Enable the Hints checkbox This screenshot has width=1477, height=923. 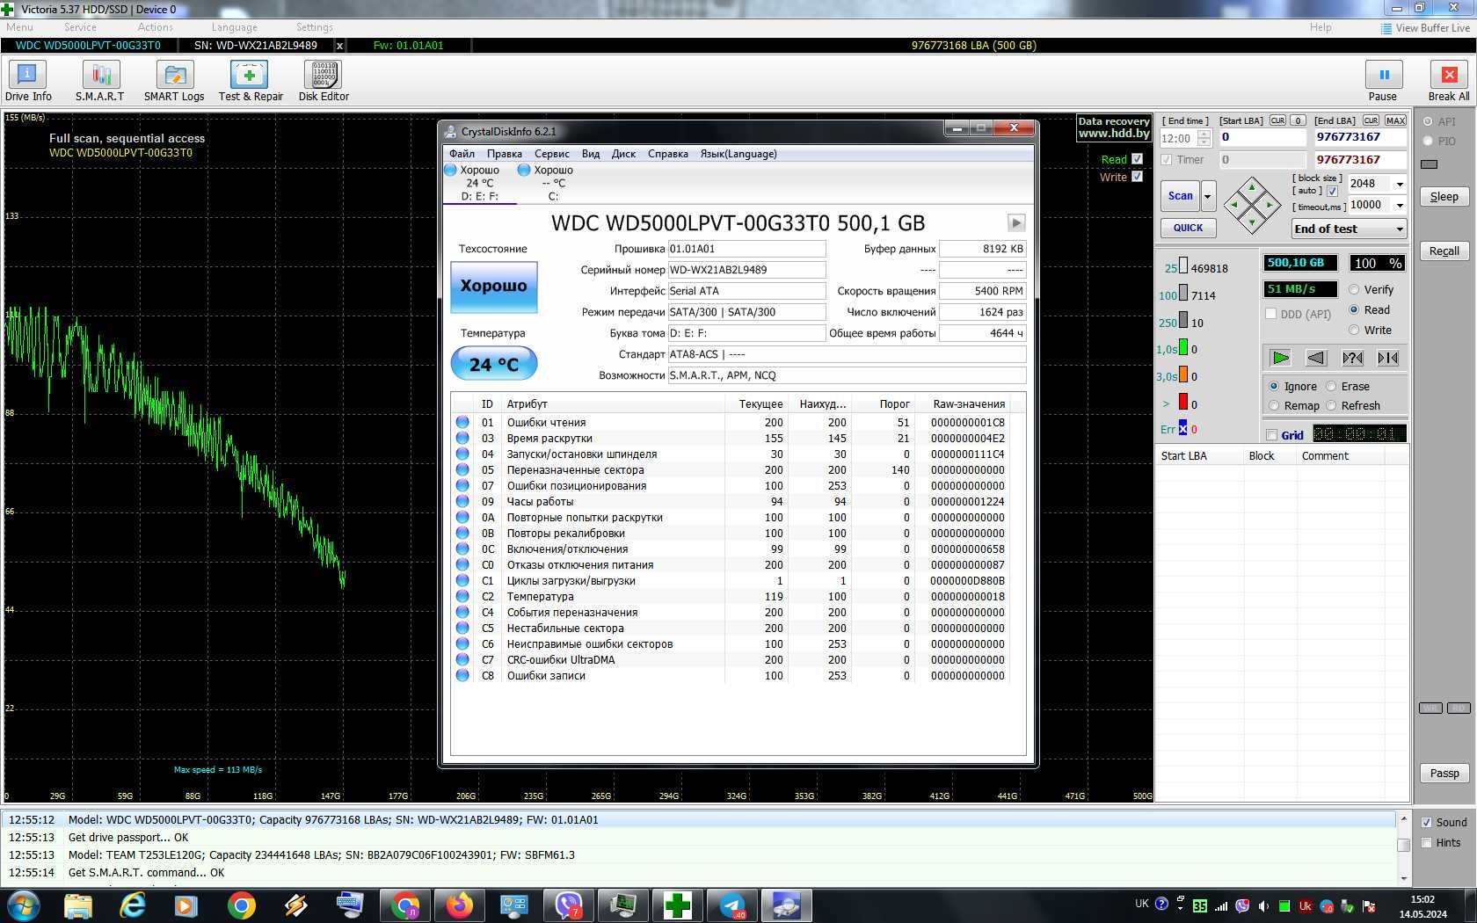coord(1427,843)
